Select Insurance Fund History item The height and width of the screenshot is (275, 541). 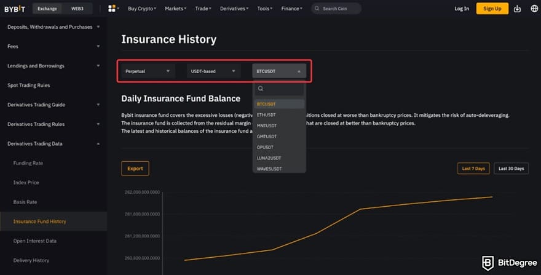click(53, 221)
